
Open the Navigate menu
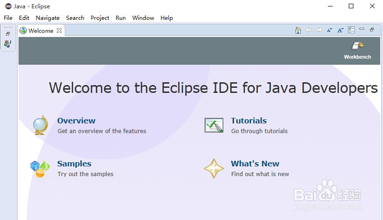coord(48,18)
